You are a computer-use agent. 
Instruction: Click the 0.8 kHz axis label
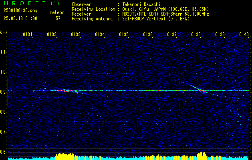click(x=3, y=112)
